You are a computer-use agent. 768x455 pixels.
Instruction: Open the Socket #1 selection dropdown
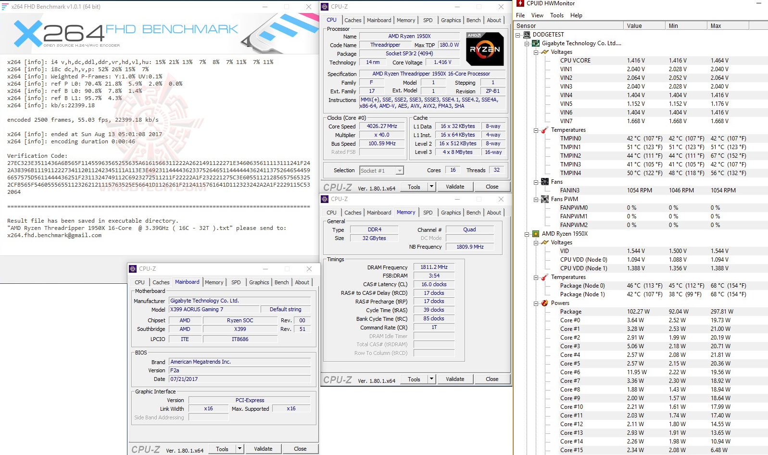pyautogui.click(x=400, y=171)
